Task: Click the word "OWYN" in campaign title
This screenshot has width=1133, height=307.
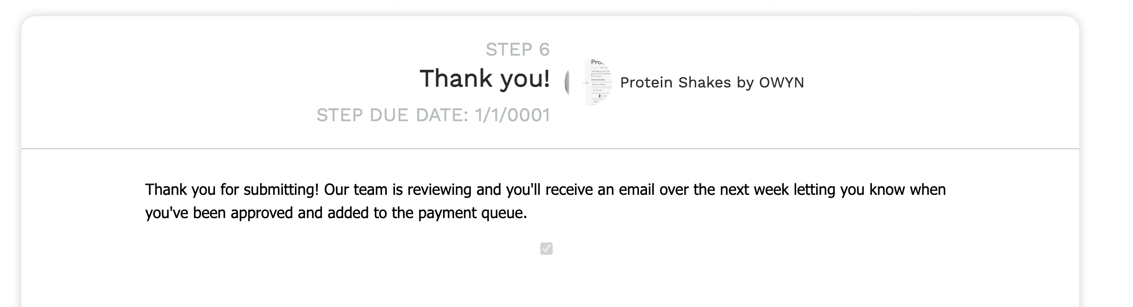Action: click(781, 83)
